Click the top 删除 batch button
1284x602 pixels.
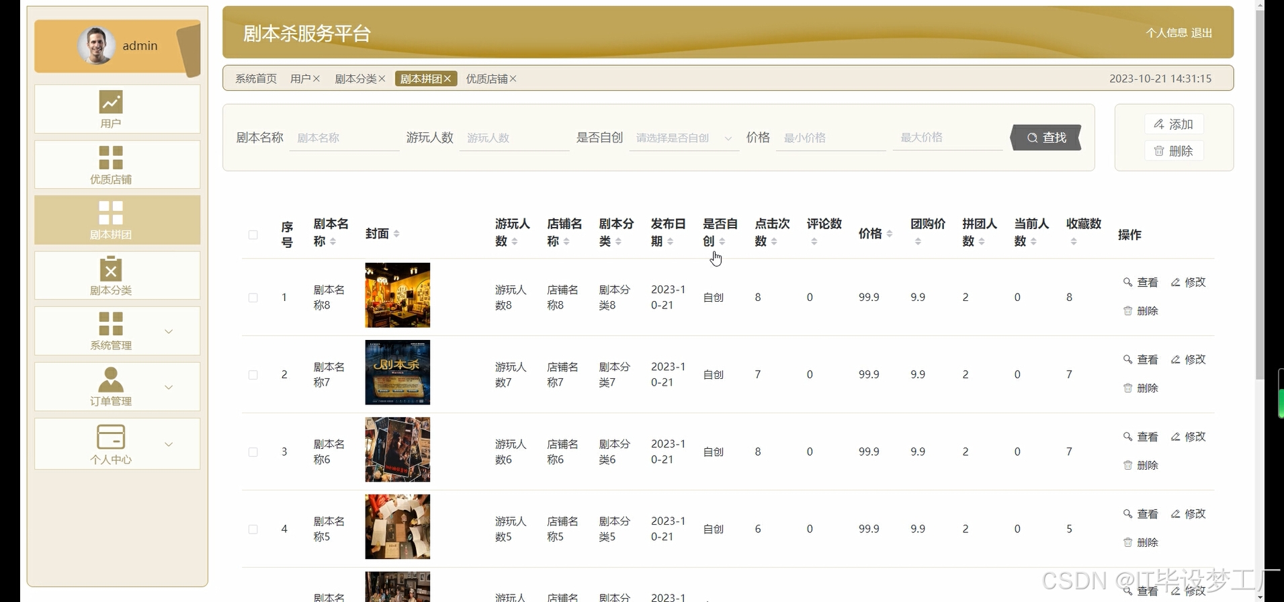[x=1174, y=151]
